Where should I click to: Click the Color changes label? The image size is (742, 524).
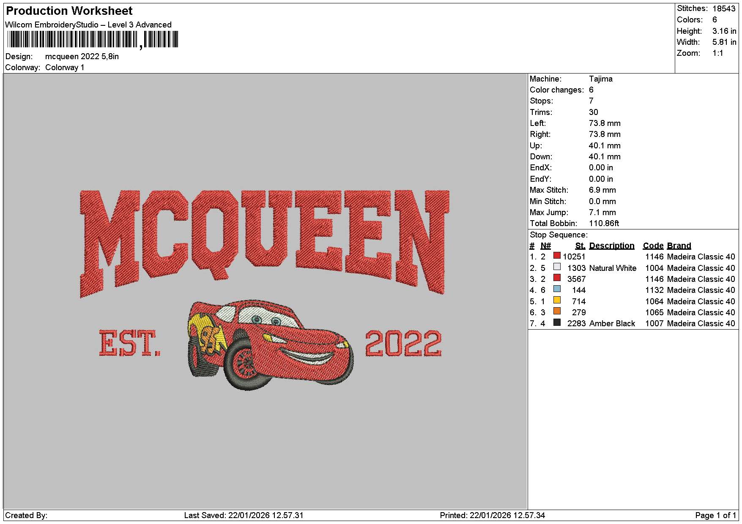557,90
